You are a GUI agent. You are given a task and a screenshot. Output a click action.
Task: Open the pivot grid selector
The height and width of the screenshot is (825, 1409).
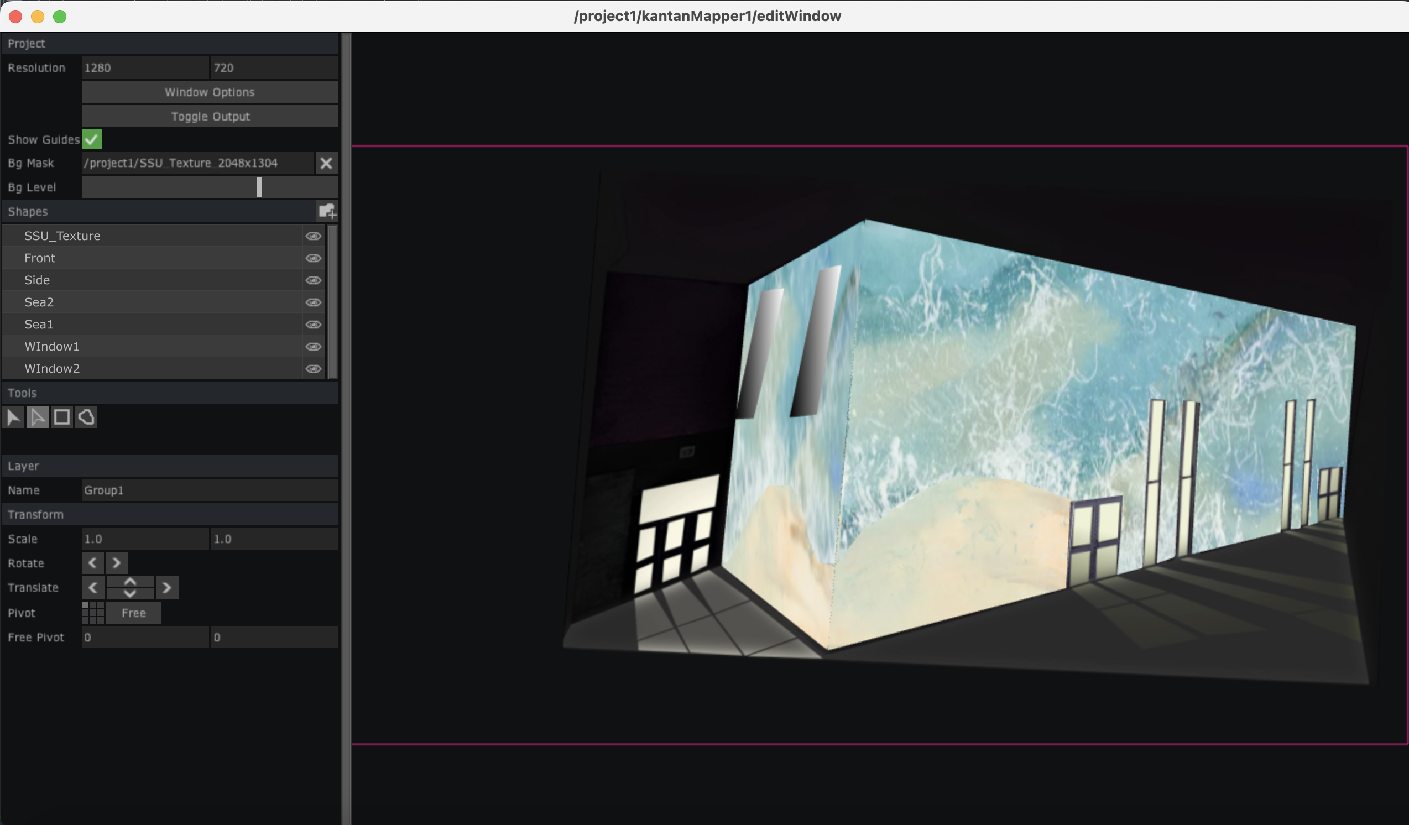(92, 613)
